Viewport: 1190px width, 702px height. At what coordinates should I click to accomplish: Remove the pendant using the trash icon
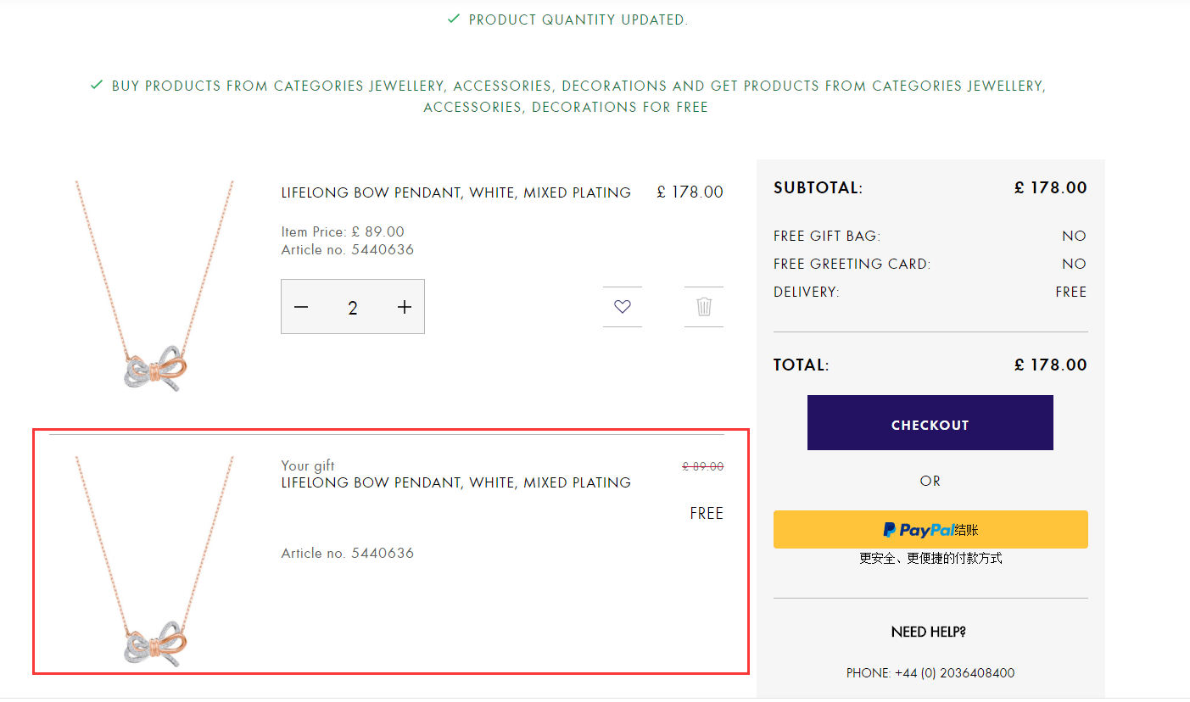[704, 307]
